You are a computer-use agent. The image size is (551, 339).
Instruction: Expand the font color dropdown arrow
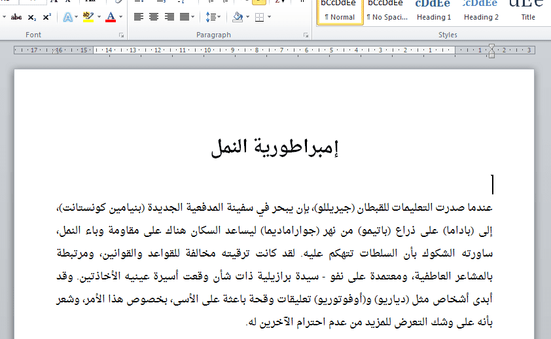coord(121,17)
